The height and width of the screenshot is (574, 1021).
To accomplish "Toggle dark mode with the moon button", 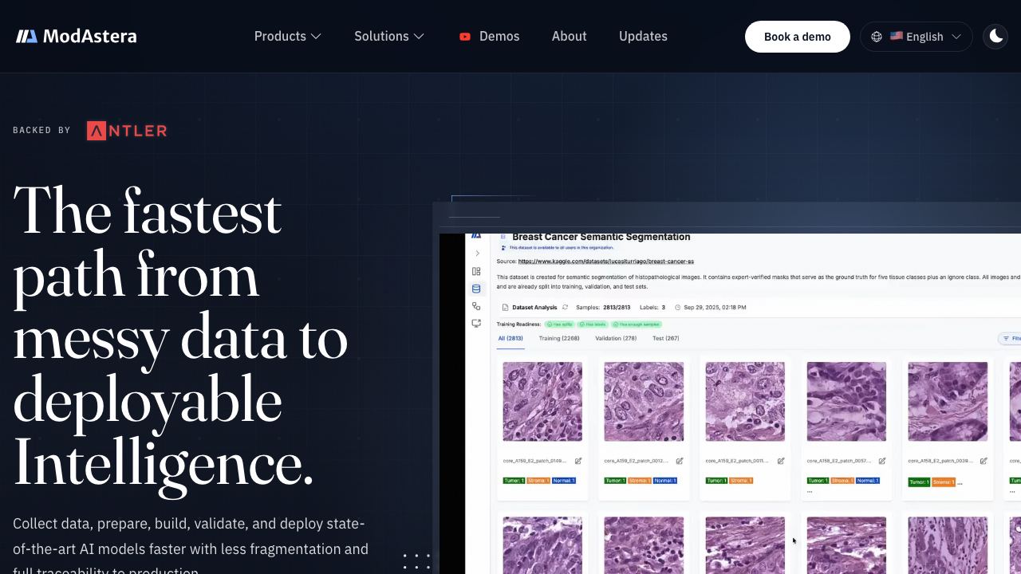I will coord(995,36).
